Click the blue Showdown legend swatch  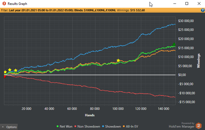point(103,126)
